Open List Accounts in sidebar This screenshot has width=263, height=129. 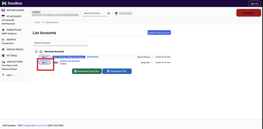(x=8, y=20)
